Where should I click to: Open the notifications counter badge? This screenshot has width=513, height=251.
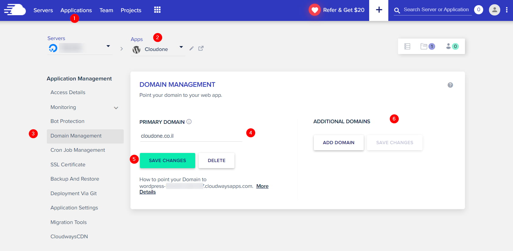479,10
